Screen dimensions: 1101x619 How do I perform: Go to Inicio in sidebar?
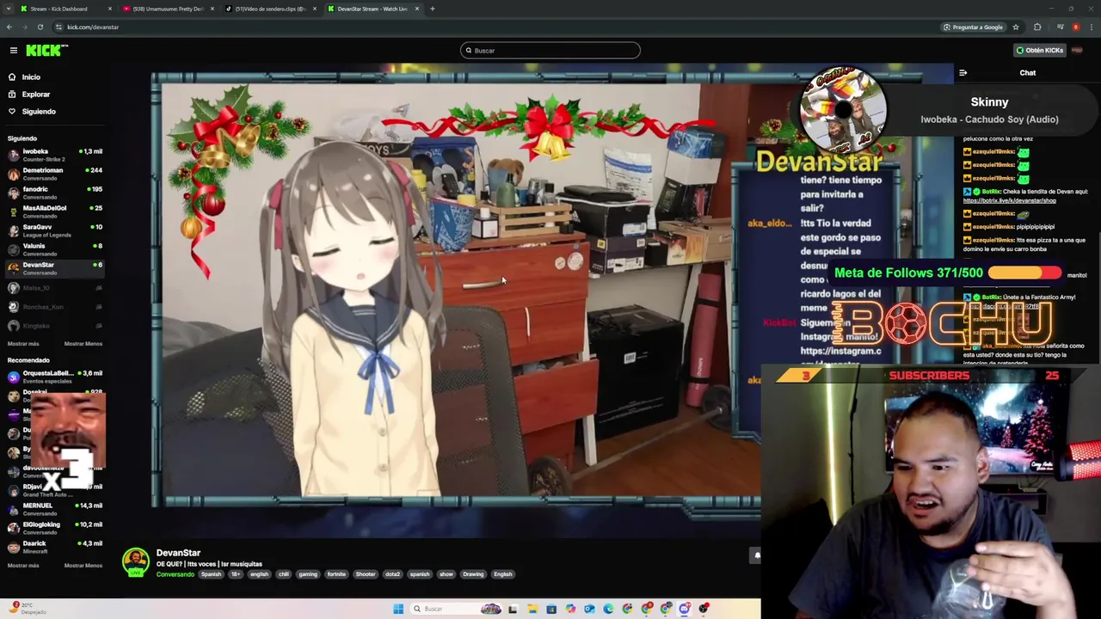[31, 77]
